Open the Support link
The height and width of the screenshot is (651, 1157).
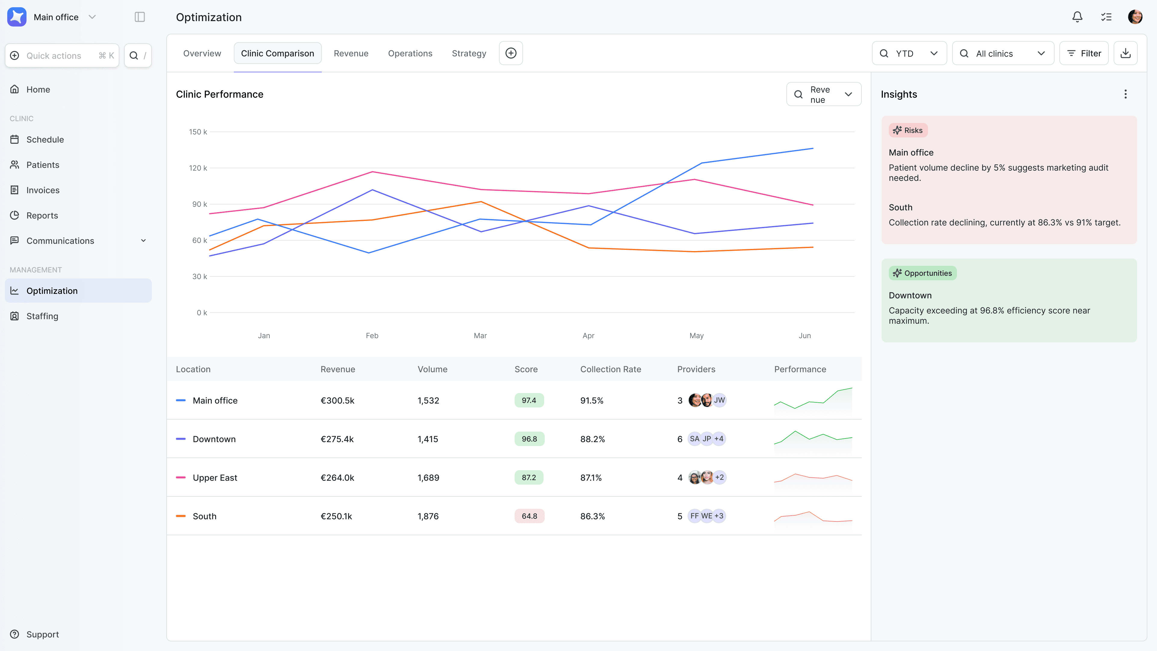pyautogui.click(x=42, y=634)
